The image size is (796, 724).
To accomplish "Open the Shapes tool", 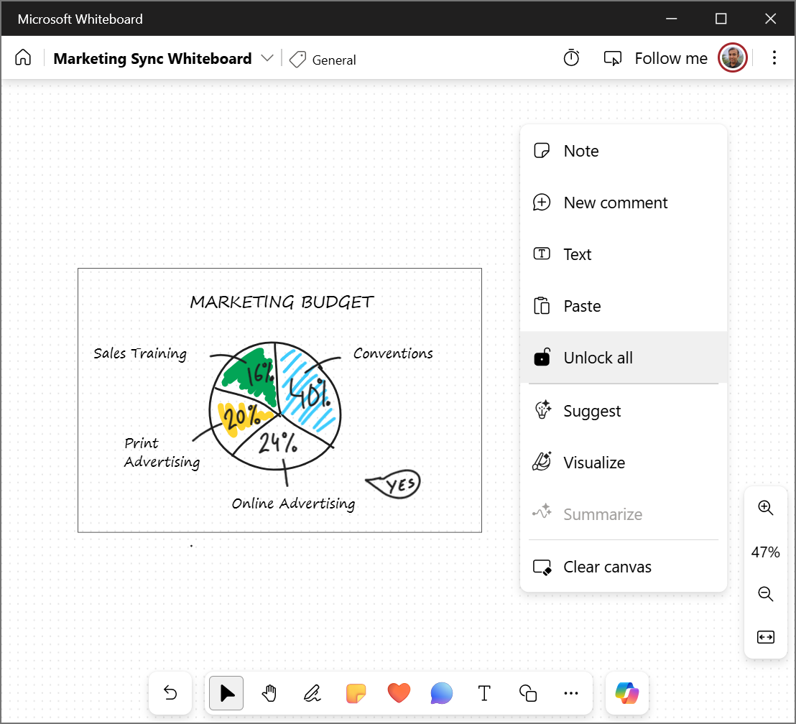I will pyautogui.click(x=527, y=693).
